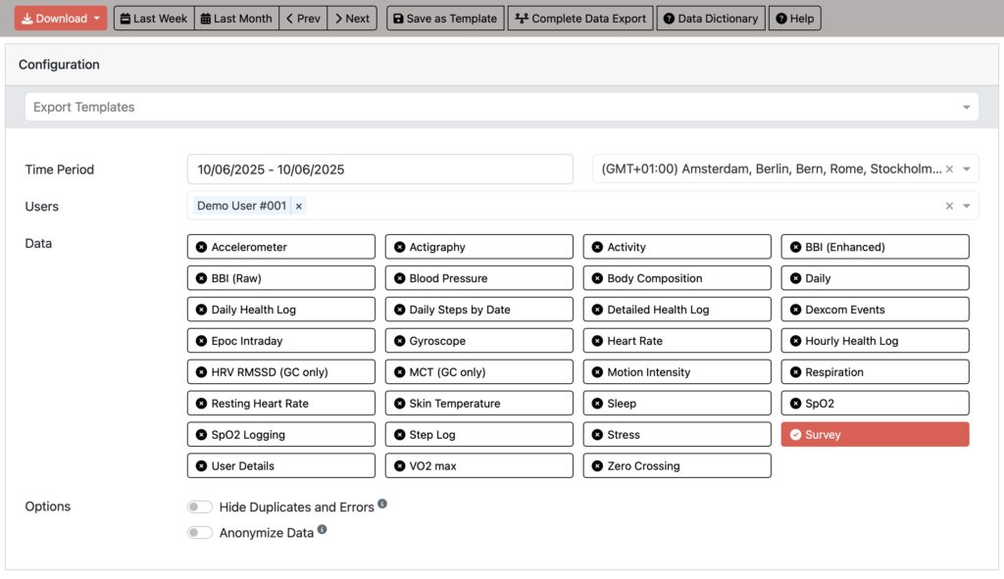Open the Data Dictionary

coord(709,19)
